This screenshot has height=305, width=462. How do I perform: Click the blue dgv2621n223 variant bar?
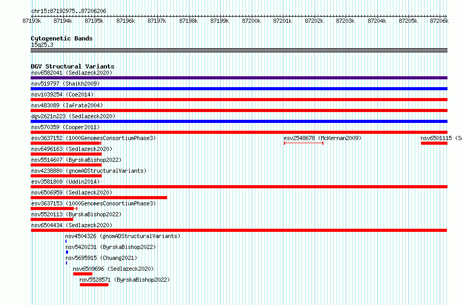tap(239, 121)
